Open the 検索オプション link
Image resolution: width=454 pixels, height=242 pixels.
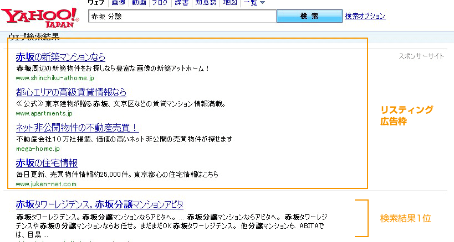[x=365, y=16]
